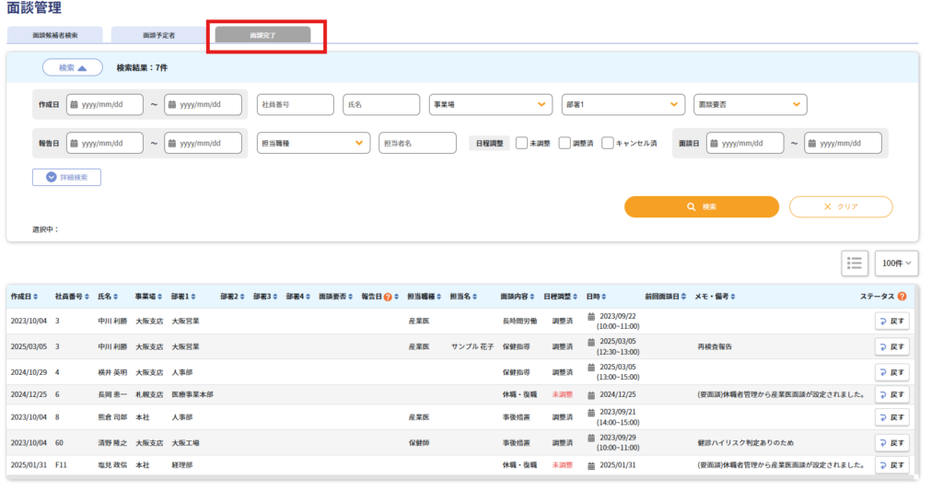
Task: Open the 100件 page size selector
Action: pyautogui.click(x=896, y=263)
